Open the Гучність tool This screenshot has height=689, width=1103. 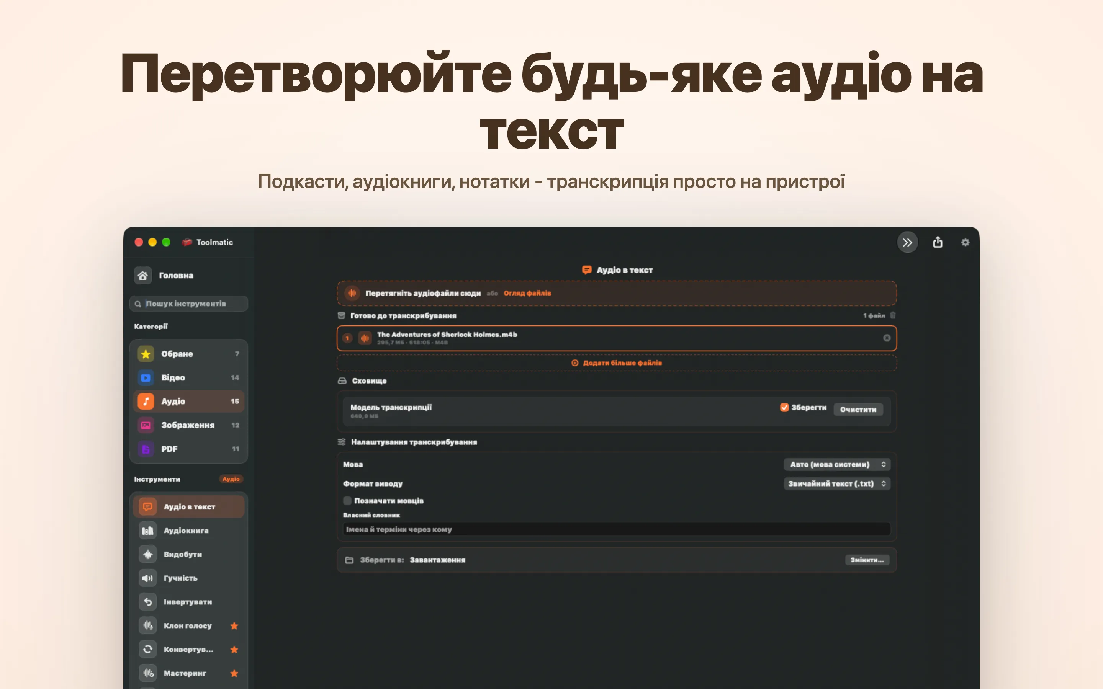[x=189, y=578]
